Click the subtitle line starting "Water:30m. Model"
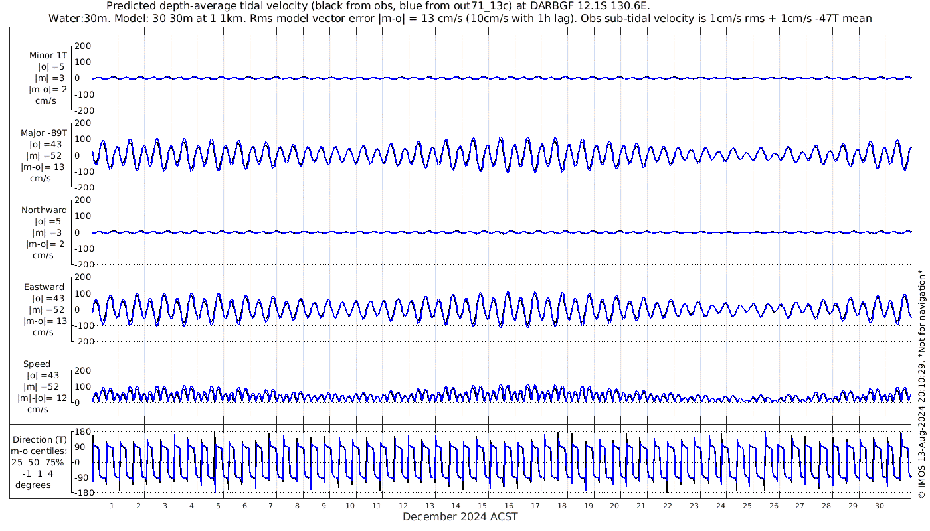Image resolution: width=930 pixels, height=531 pixels. tap(460, 19)
